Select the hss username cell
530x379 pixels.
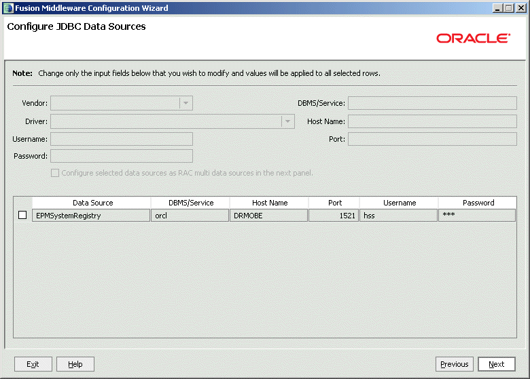pyautogui.click(x=398, y=216)
